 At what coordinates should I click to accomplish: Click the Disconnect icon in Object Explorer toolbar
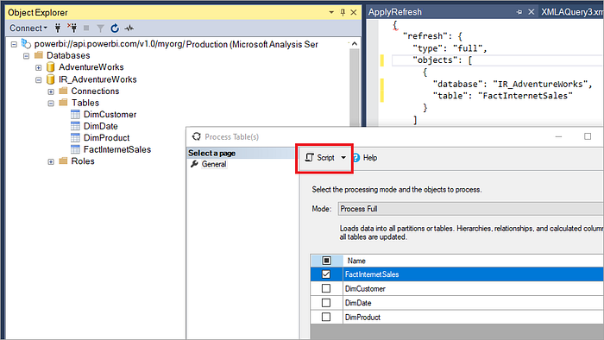[72, 28]
